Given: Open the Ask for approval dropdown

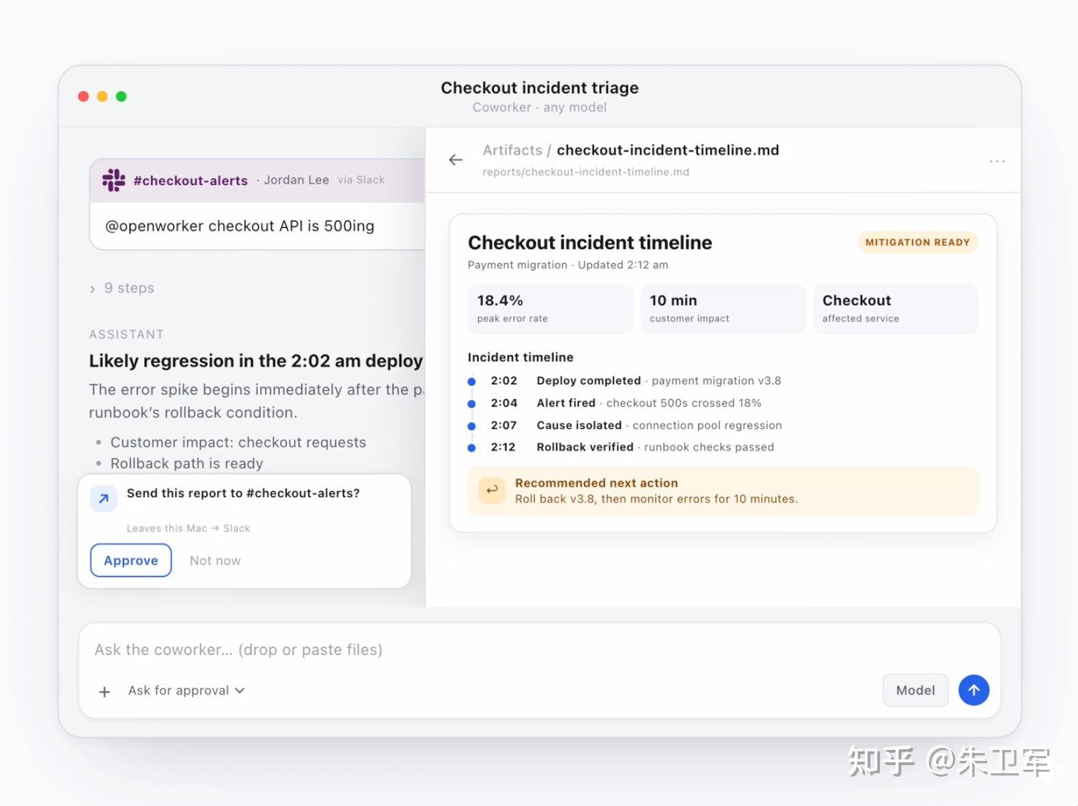Looking at the screenshot, I should (x=186, y=691).
